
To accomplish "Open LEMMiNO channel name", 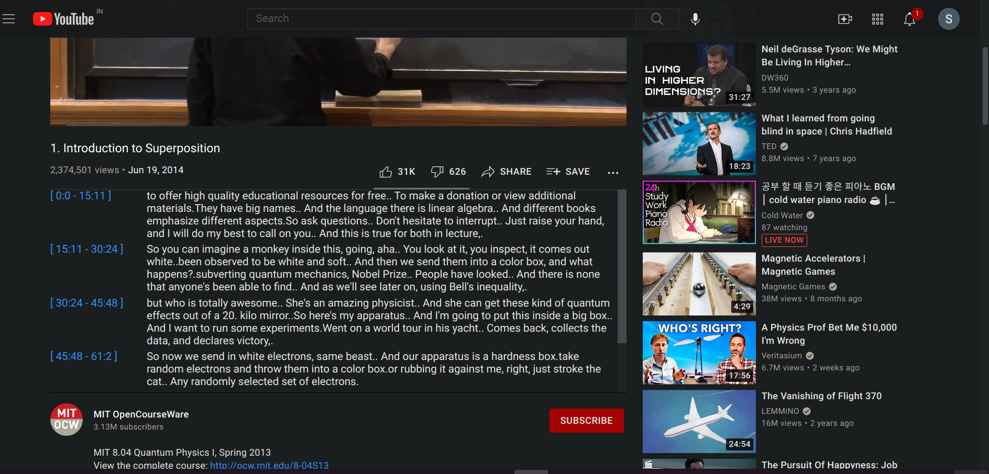I will click(780, 411).
